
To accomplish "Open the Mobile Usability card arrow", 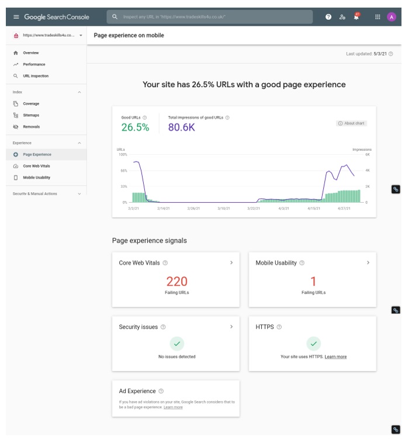I will [x=368, y=263].
